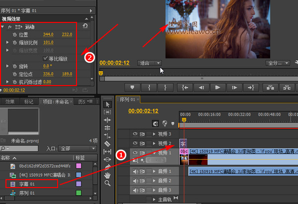The image size is (298, 204).
Task: Click the green label swatch of 序列 01
Action: 78,193
